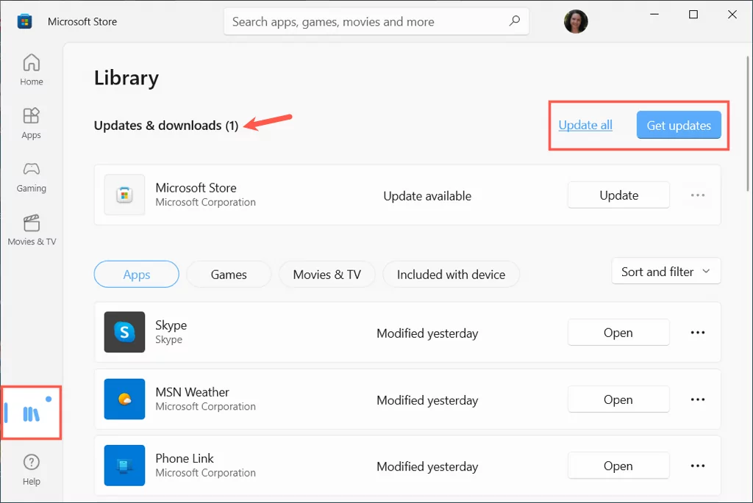This screenshot has width=753, height=503.
Task: Click the Skype app icon
Action: pyautogui.click(x=124, y=332)
